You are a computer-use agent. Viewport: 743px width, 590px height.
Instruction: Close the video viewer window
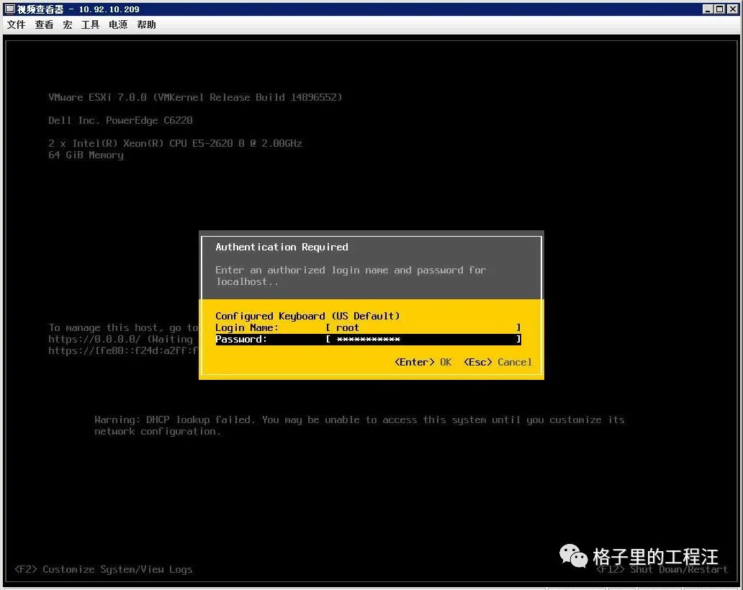(732, 9)
